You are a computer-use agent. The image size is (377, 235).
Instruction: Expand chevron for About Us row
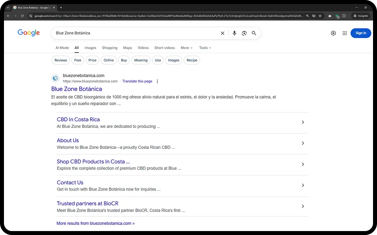303,143
